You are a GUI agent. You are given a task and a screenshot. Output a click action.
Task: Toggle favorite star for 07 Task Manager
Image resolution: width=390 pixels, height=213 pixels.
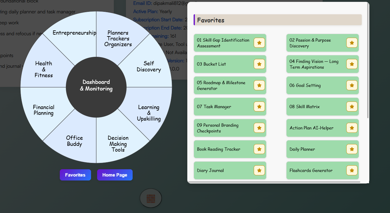coord(259,107)
